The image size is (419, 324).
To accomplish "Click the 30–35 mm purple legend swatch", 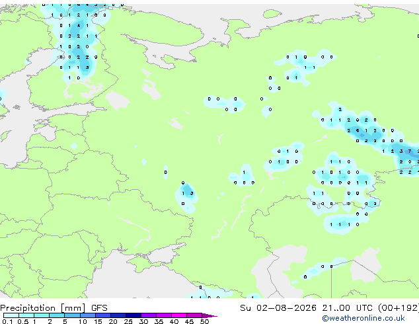I will 148,315.
